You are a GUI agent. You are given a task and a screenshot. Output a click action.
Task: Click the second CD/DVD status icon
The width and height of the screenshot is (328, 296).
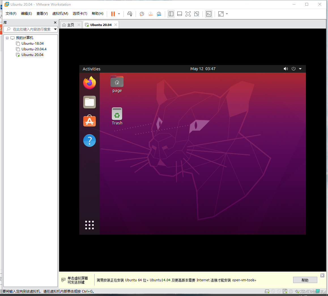click(x=279, y=291)
